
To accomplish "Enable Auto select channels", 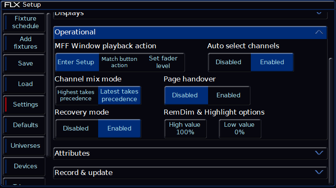I will click(272, 62).
